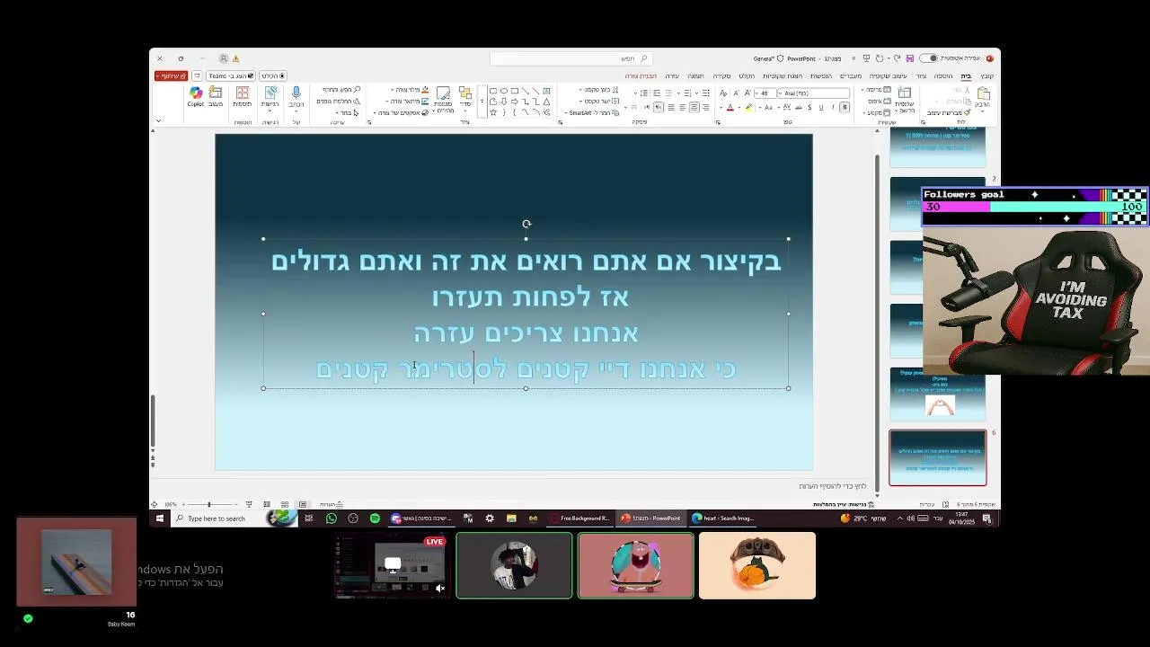The width and height of the screenshot is (1150, 647).
Task: Click the New Slide (שקופית חדשה) icon
Action: [903, 92]
